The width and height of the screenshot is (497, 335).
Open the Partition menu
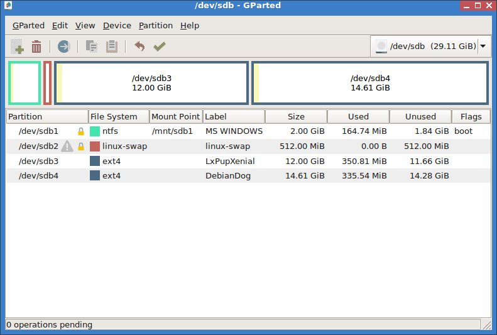pos(156,26)
